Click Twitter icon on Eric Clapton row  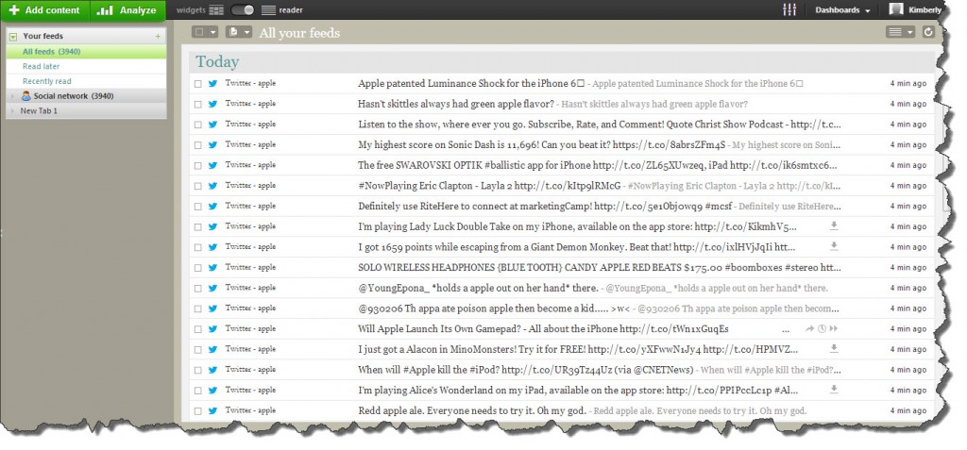pyautogui.click(x=212, y=186)
